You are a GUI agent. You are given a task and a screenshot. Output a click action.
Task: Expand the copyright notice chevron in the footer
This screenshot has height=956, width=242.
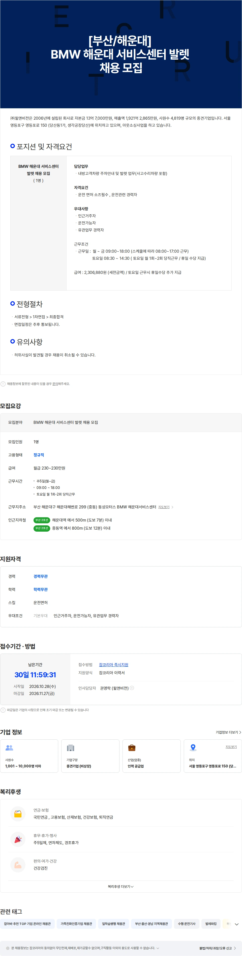tap(158, 948)
